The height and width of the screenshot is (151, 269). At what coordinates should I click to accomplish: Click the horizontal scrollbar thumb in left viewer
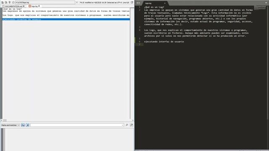[x=5, y=120]
